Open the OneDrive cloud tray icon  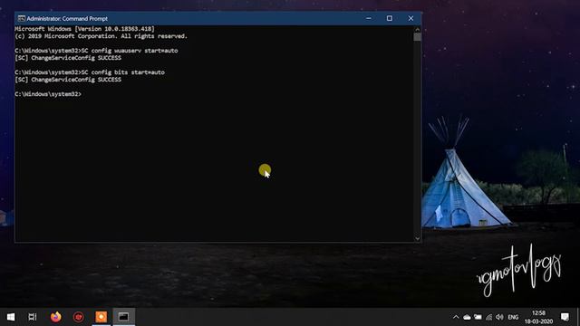click(x=467, y=317)
